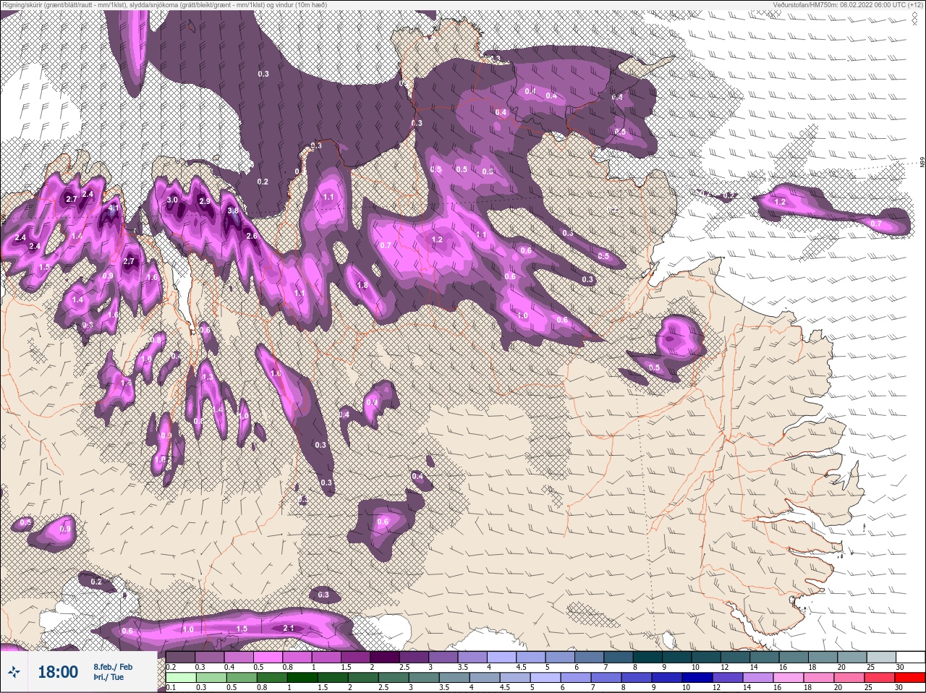Image resolution: width=926 pixels, height=693 pixels.
Task: Click the 2.1 precipitation value near the map's lower edge
Action: [x=289, y=628]
